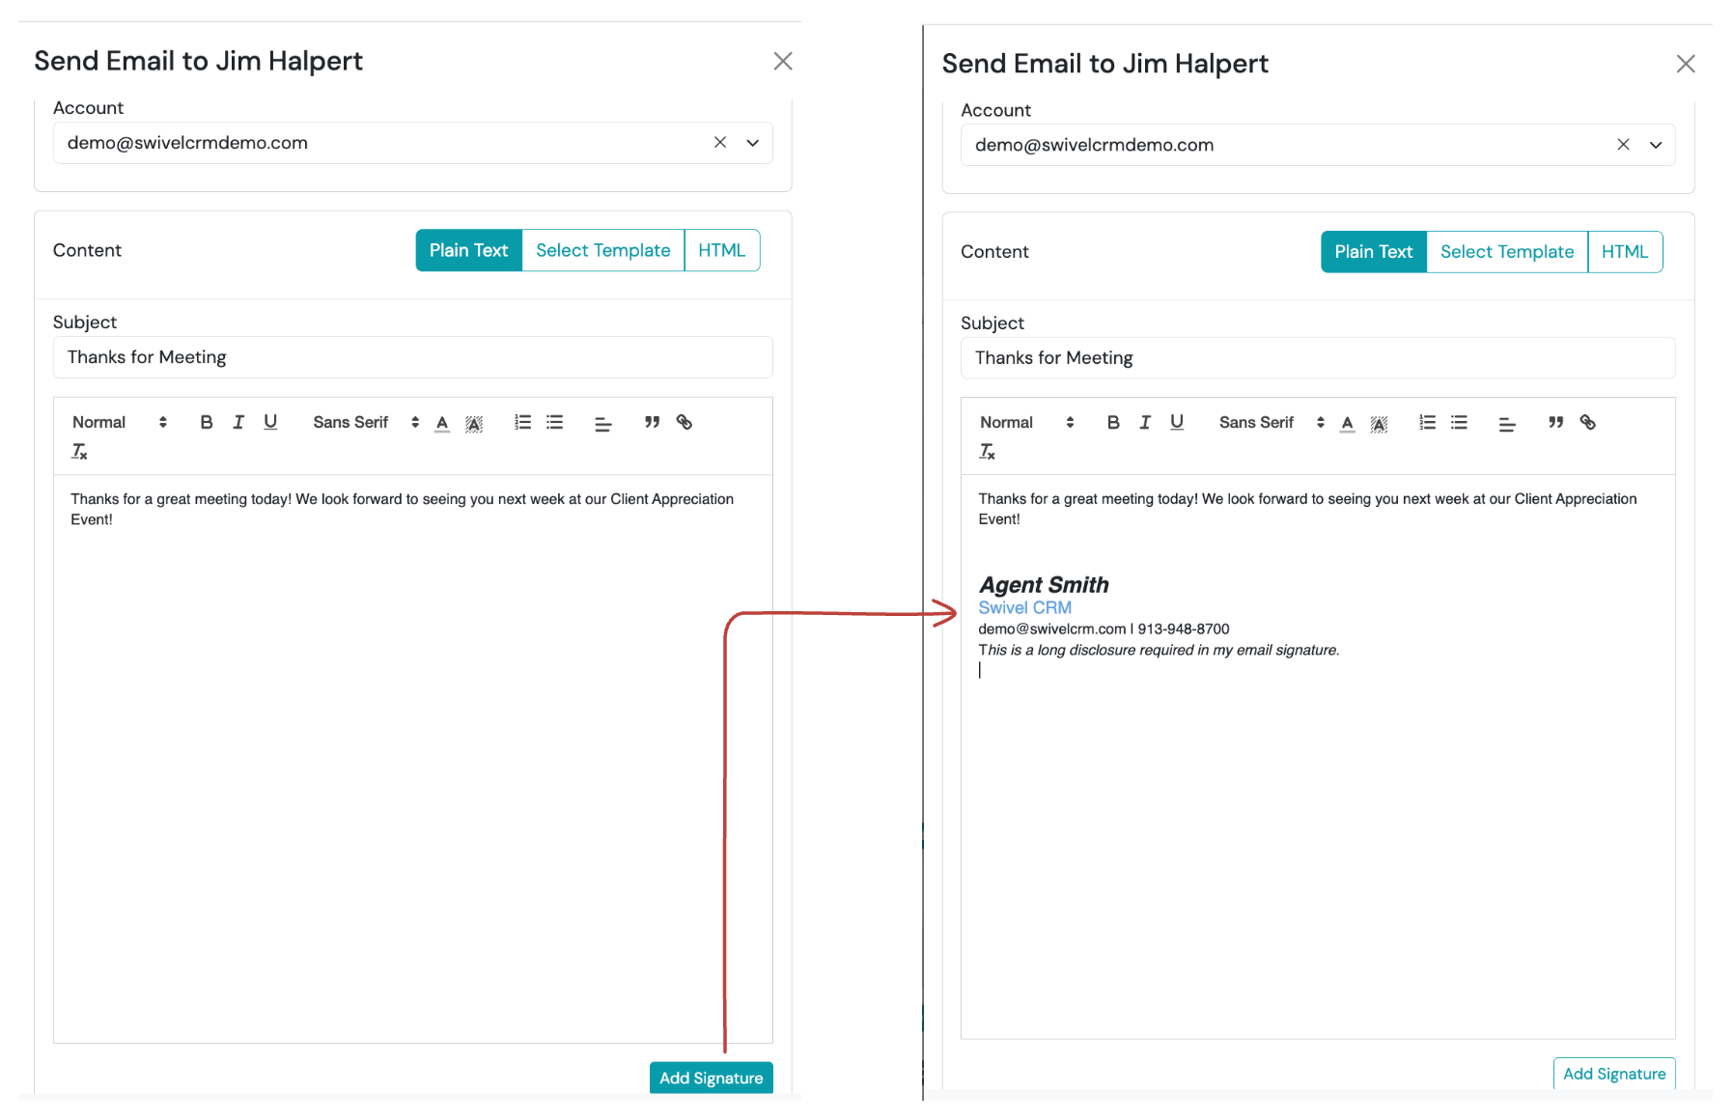Insert link in right editor
Screen dimensions: 1733x1120
coord(1587,422)
